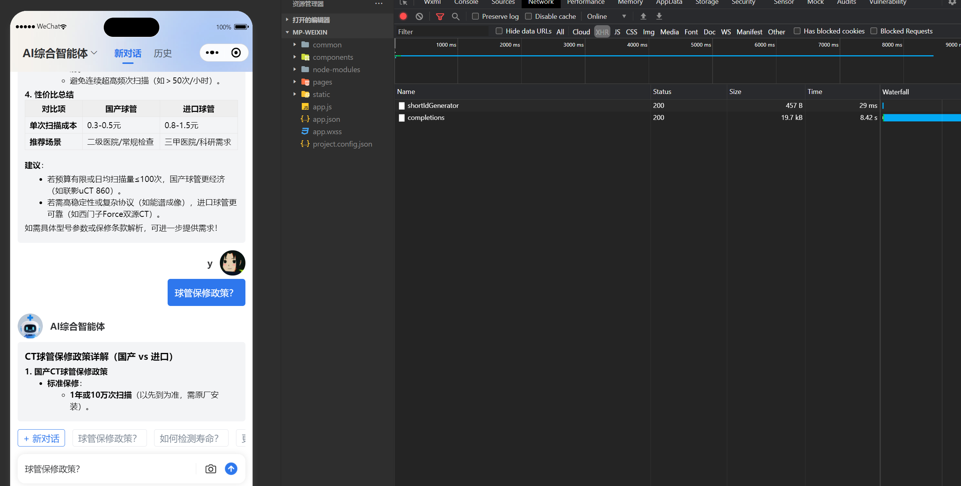The height and width of the screenshot is (486, 961).
Task: Tick the Hide data URLs checkbox
Action: (499, 31)
